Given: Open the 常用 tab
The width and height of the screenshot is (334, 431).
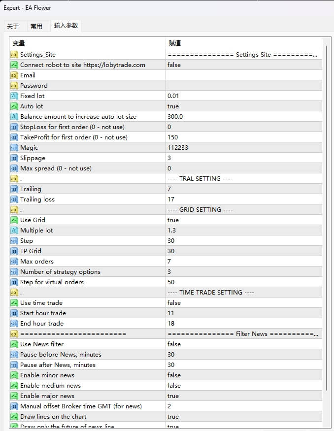Looking at the screenshot, I should pos(36,27).
